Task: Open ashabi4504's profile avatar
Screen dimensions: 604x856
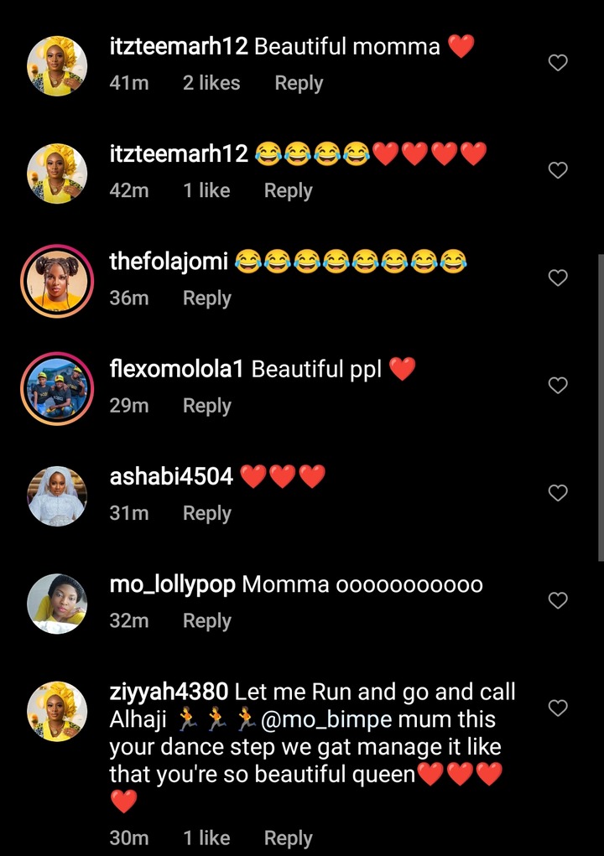Action: tap(57, 496)
